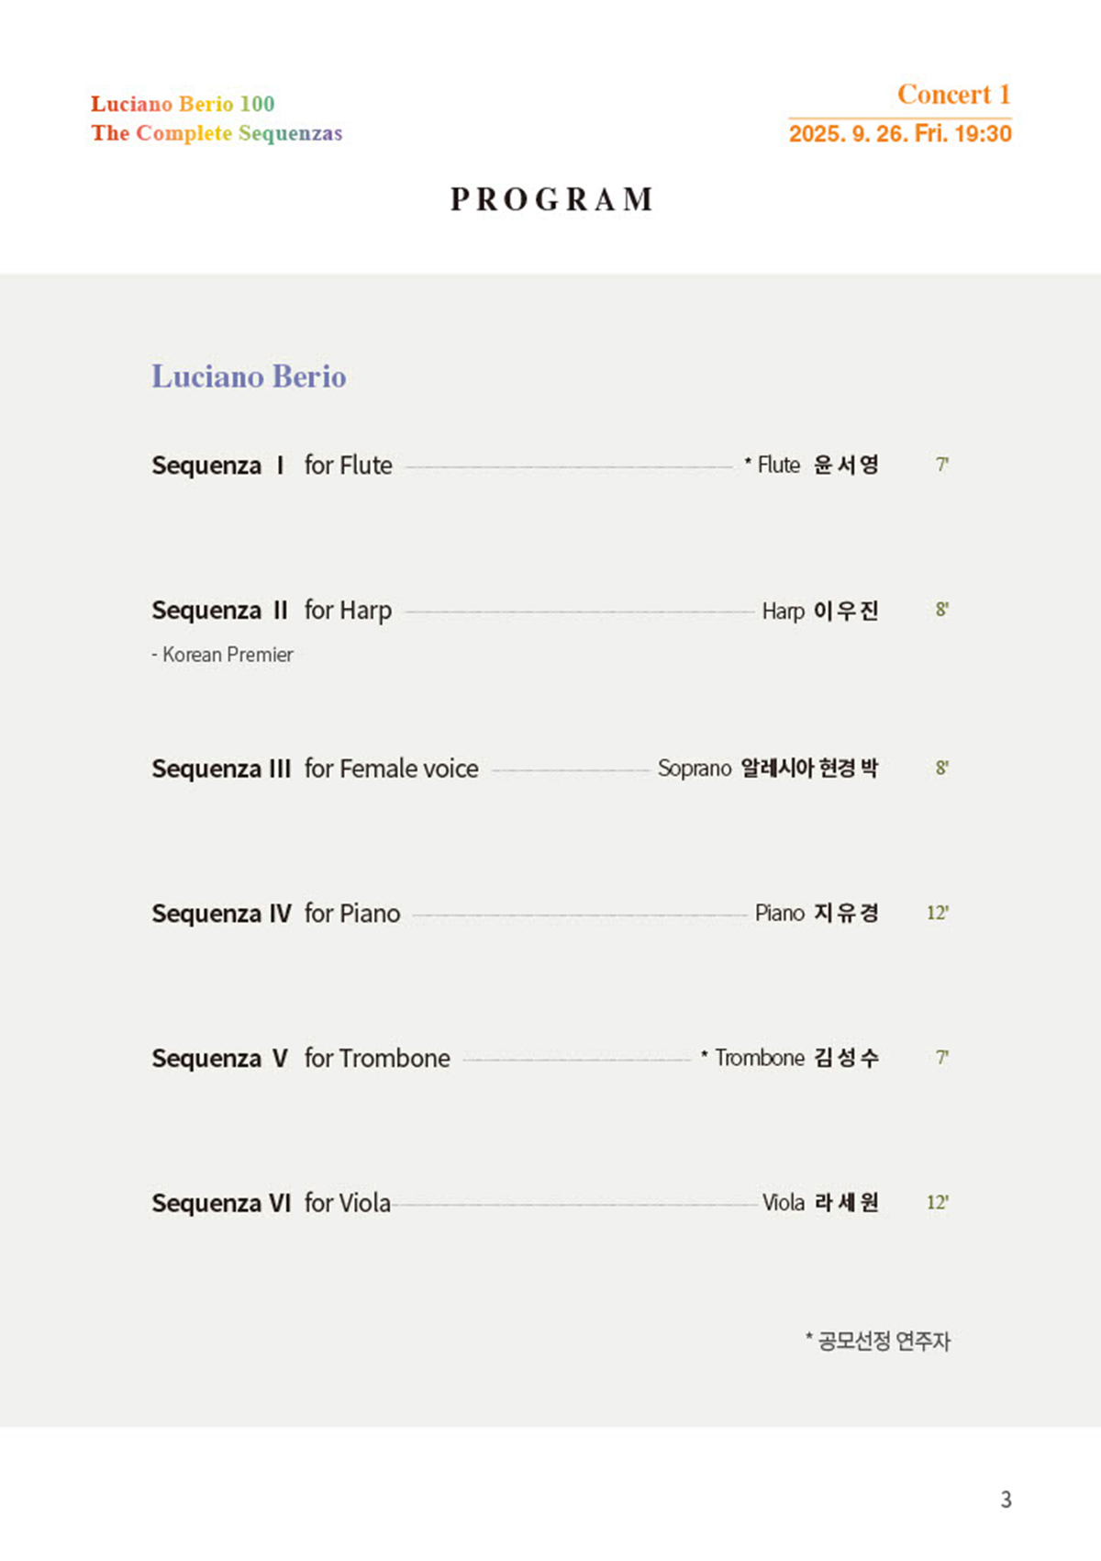Click the Harp performer name 이우진
The image size is (1101, 1561).
tap(846, 611)
